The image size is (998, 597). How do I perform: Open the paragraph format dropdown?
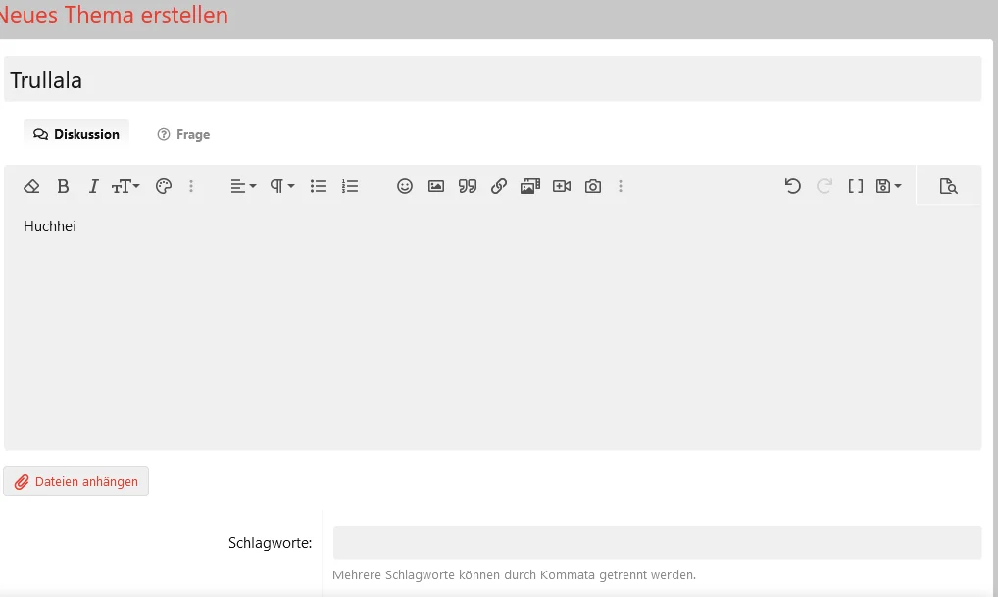pyautogui.click(x=282, y=186)
